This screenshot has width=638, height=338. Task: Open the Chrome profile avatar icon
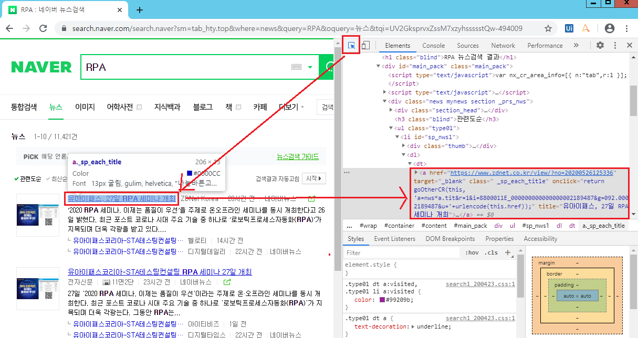point(610,28)
